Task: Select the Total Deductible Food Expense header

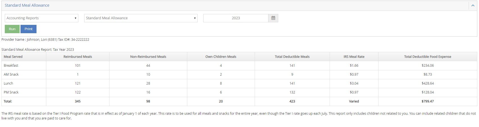Action: [x=427, y=57]
